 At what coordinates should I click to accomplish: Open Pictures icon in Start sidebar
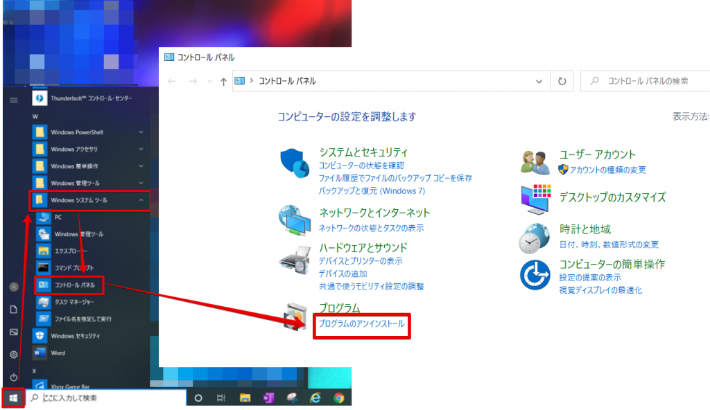14,332
